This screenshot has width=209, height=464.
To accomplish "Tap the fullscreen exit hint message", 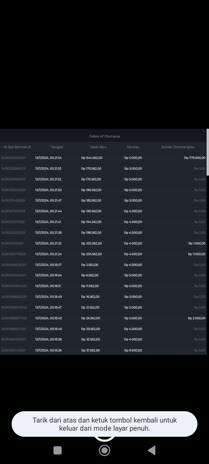I will (105, 424).
